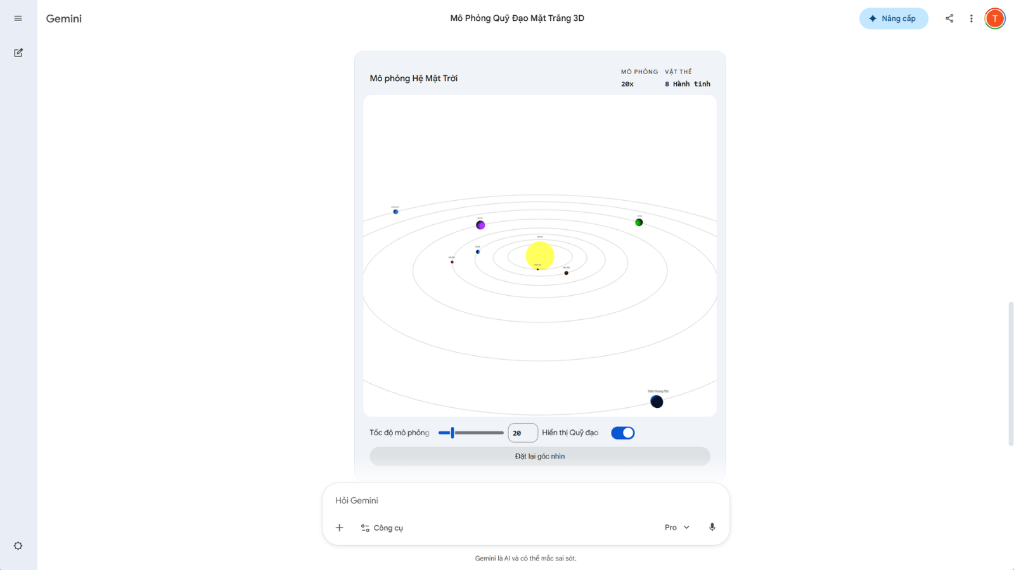Click the plus add attachment icon
The height and width of the screenshot is (570, 1014).
click(339, 528)
